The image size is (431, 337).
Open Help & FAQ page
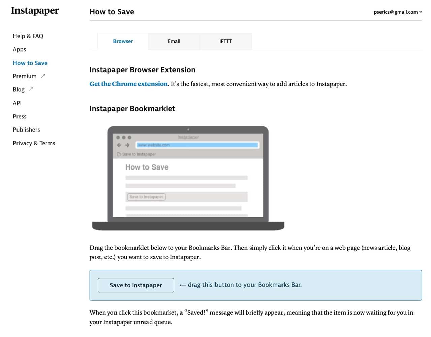(28, 36)
